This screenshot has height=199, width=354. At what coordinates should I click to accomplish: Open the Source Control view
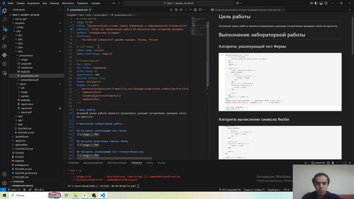[4, 29]
